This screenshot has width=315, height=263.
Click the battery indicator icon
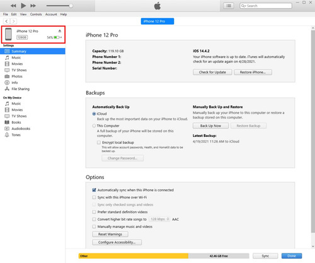pyautogui.click(x=57, y=37)
